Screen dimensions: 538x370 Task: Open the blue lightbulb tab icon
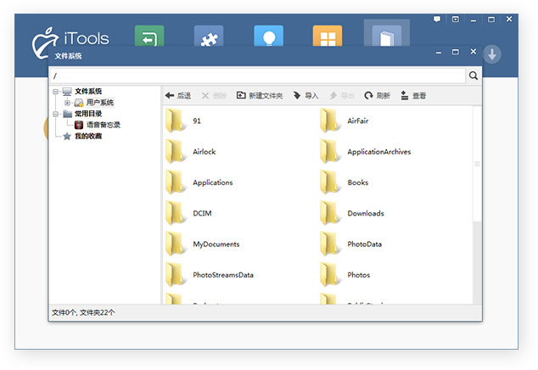[269, 36]
